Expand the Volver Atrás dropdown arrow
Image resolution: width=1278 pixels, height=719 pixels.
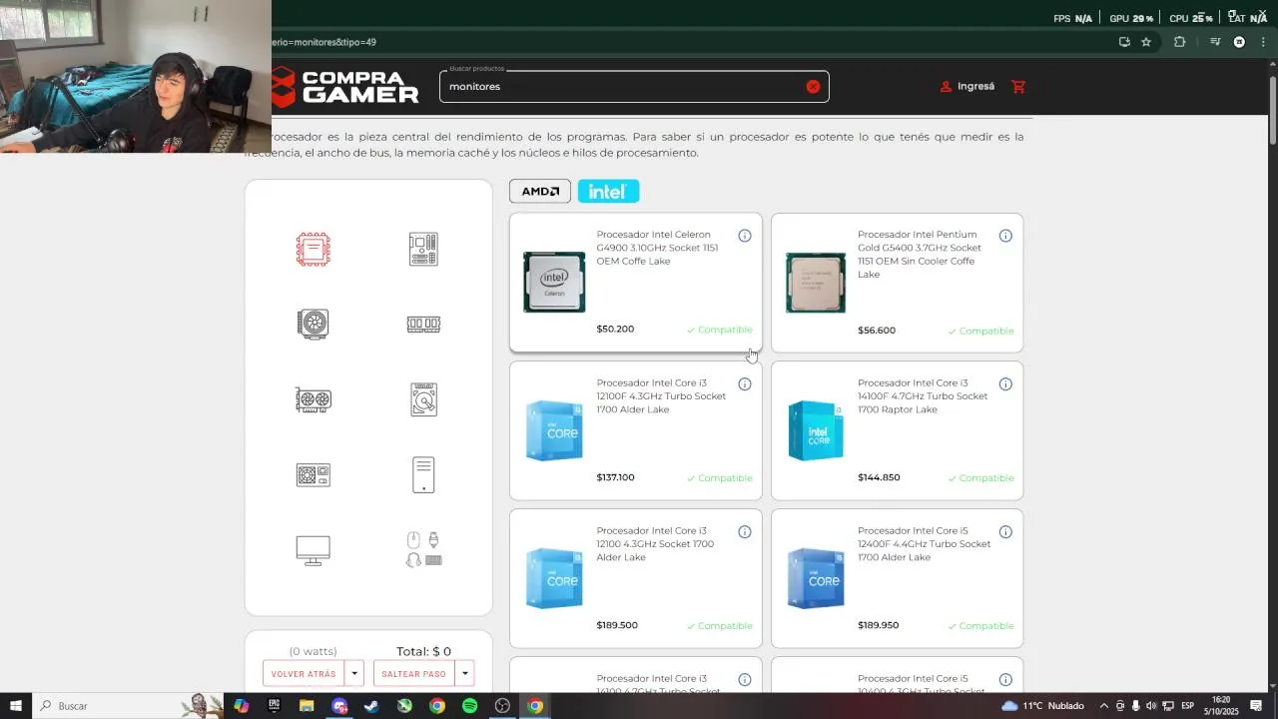pyautogui.click(x=353, y=674)
